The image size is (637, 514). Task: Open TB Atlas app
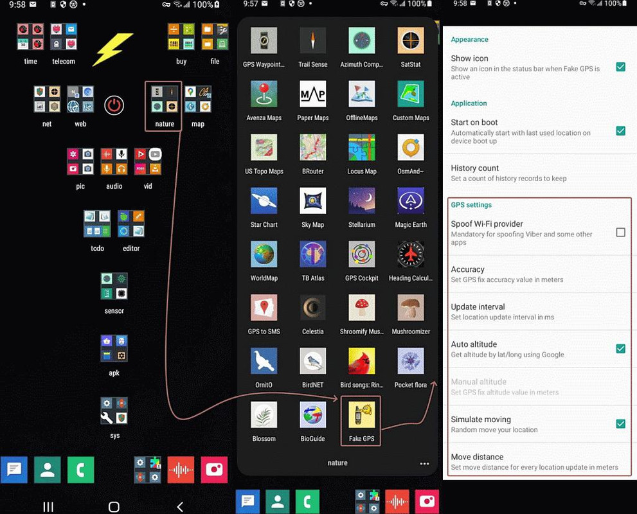click(x=312, y=254)
